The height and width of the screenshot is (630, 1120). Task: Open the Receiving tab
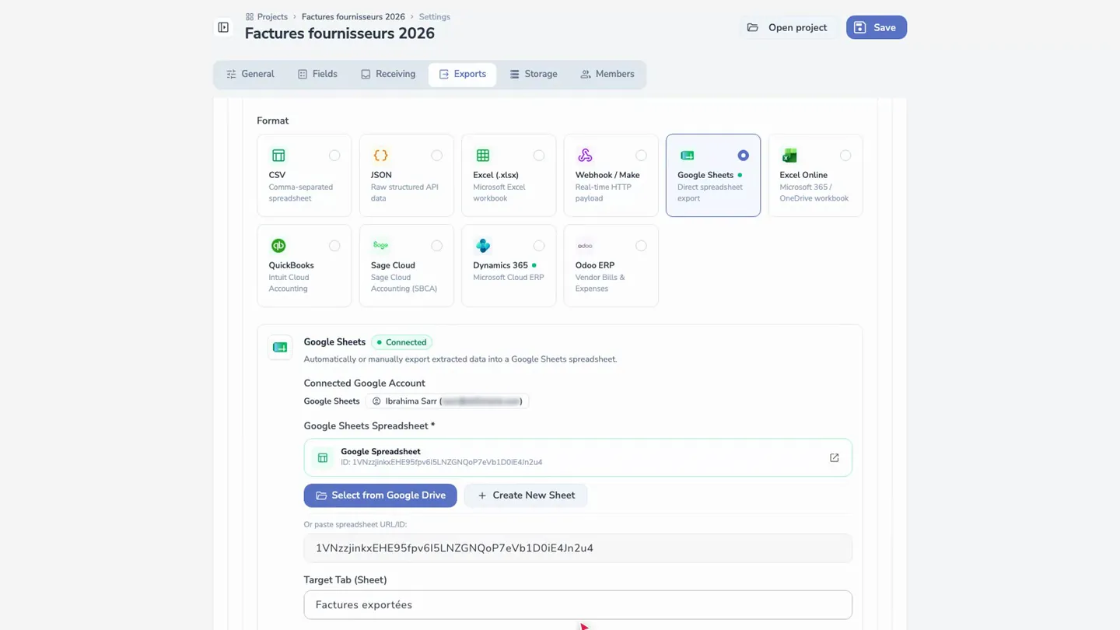pos(388,74)
